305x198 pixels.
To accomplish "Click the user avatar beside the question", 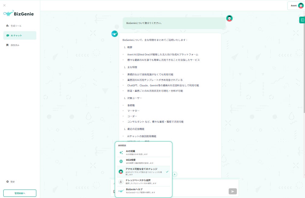I will 229,18.
